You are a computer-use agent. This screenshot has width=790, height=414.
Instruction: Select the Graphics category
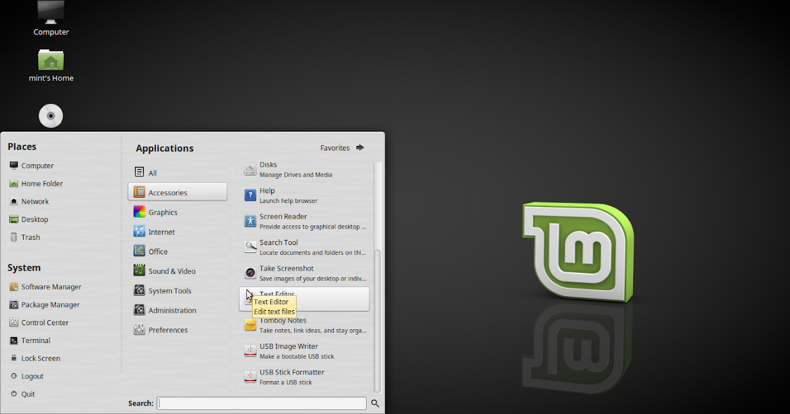click(x=177, y=212)
